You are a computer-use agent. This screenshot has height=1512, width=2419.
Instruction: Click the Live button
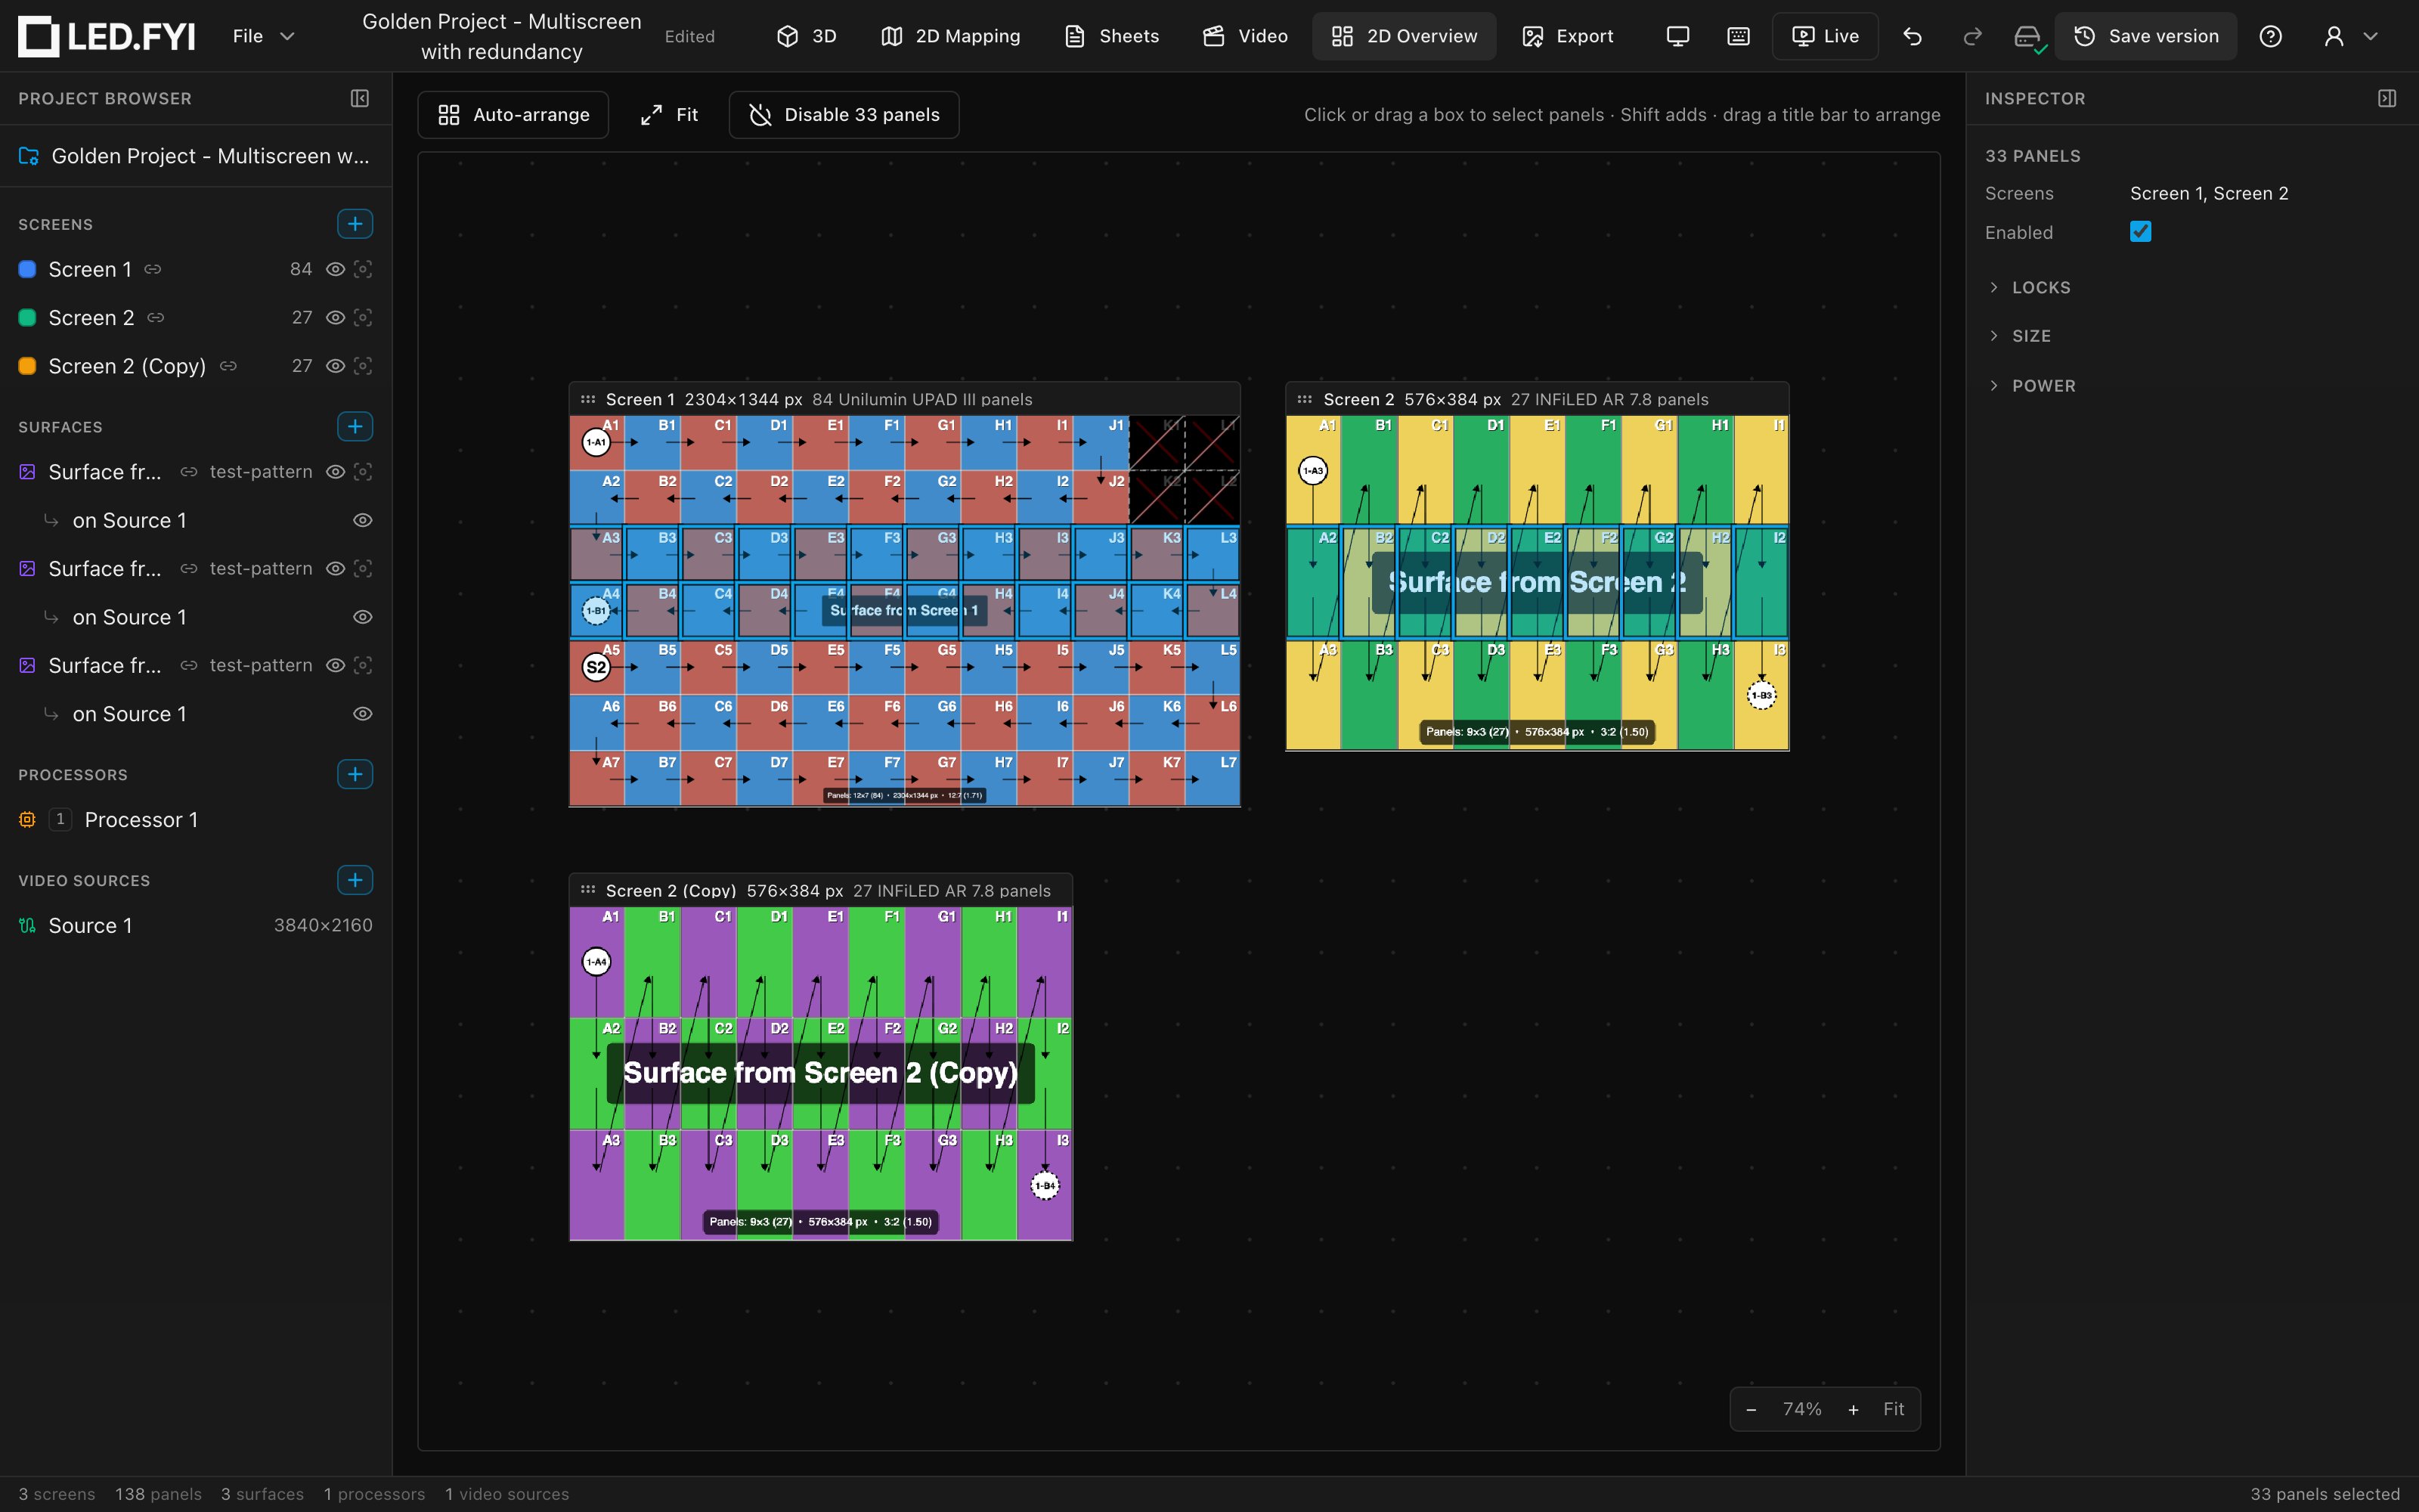pos(1826,36)
